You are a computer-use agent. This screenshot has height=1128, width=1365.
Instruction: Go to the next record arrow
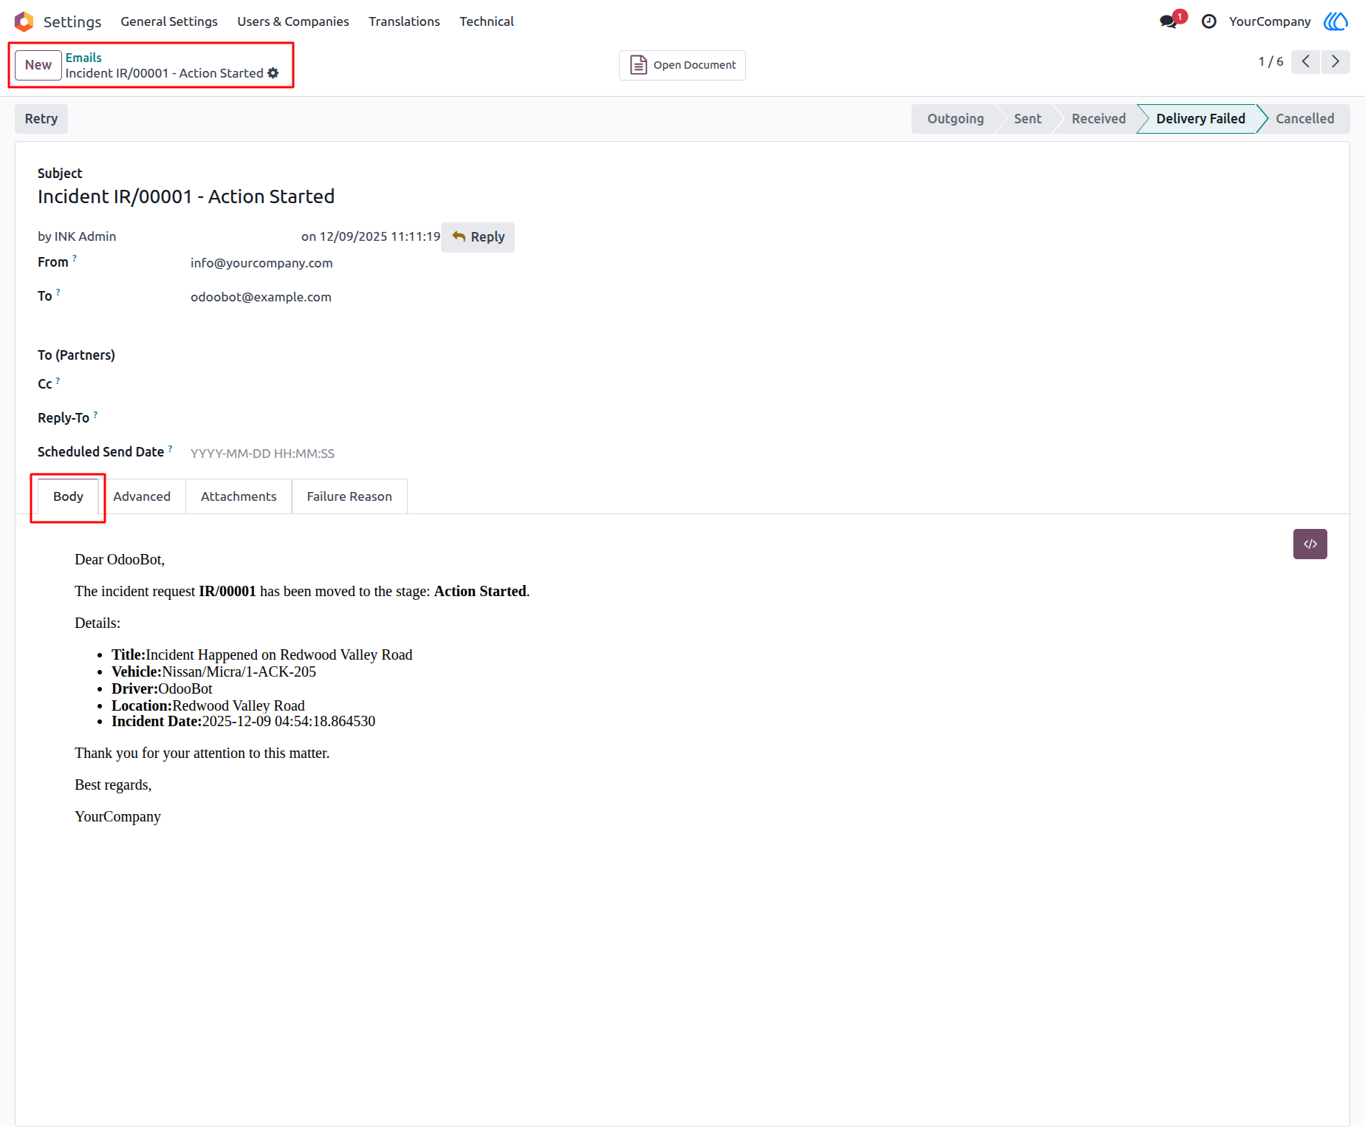click(x=1335, y=61)
